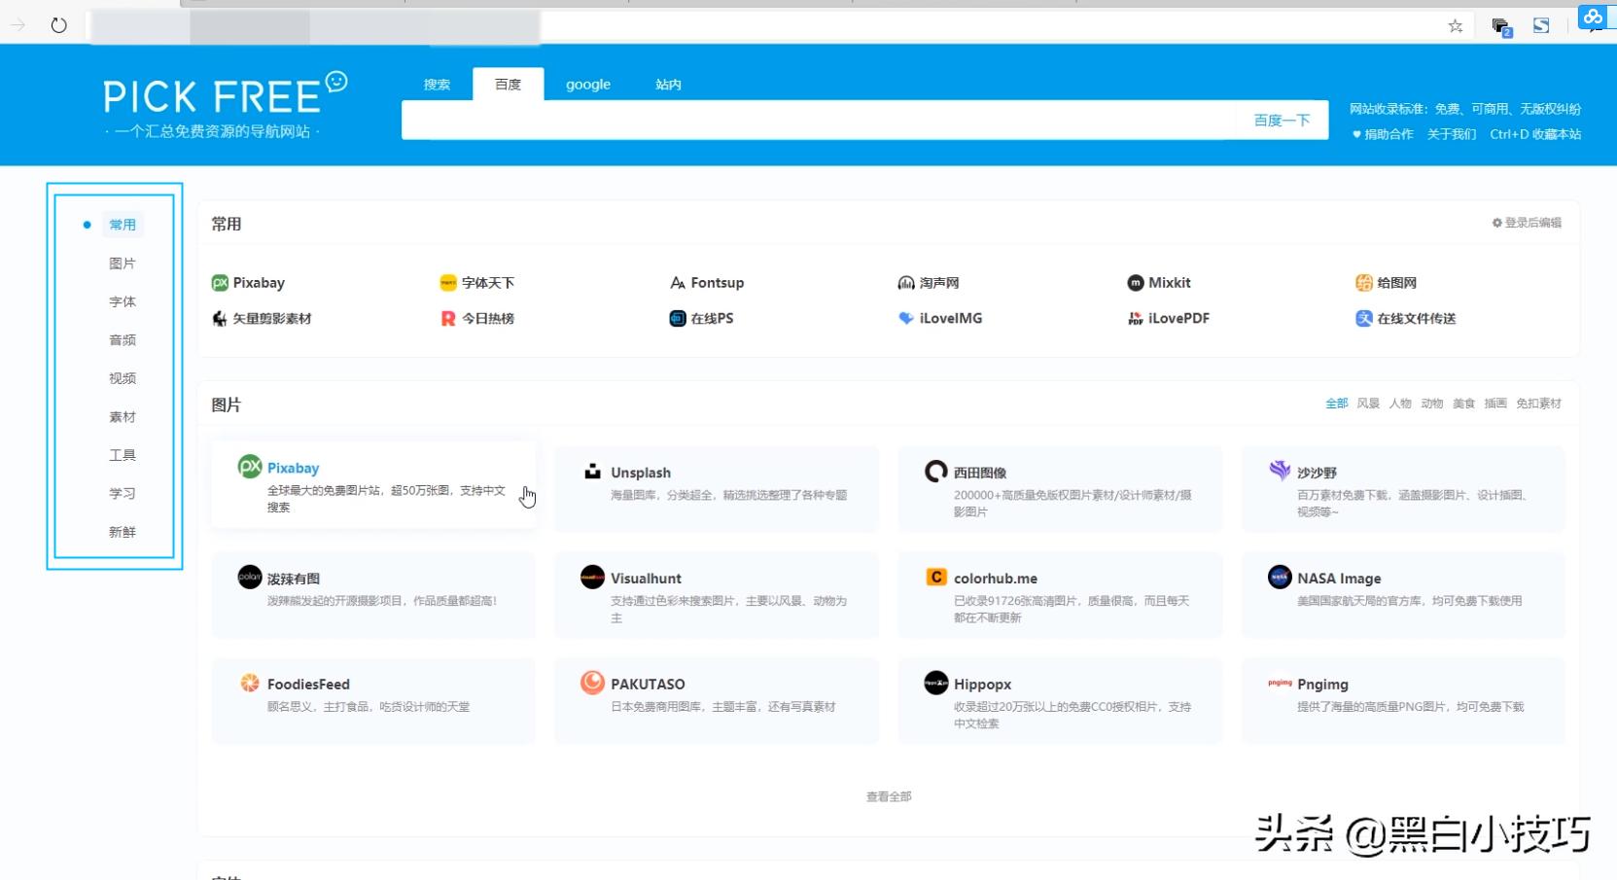
Task: Click the 淘声网 headphone icon
Action: [x=906, y=283]
